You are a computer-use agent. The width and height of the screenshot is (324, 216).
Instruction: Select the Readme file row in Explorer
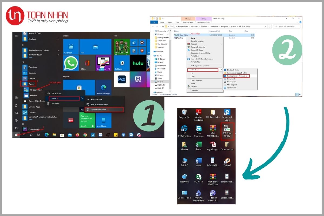[214, 38]
